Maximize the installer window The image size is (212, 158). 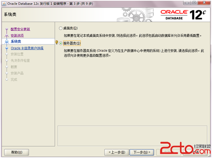point(194,3)
